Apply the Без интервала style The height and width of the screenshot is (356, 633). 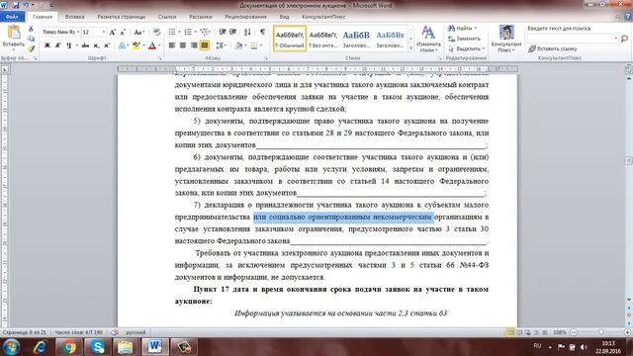click(323, 39)
